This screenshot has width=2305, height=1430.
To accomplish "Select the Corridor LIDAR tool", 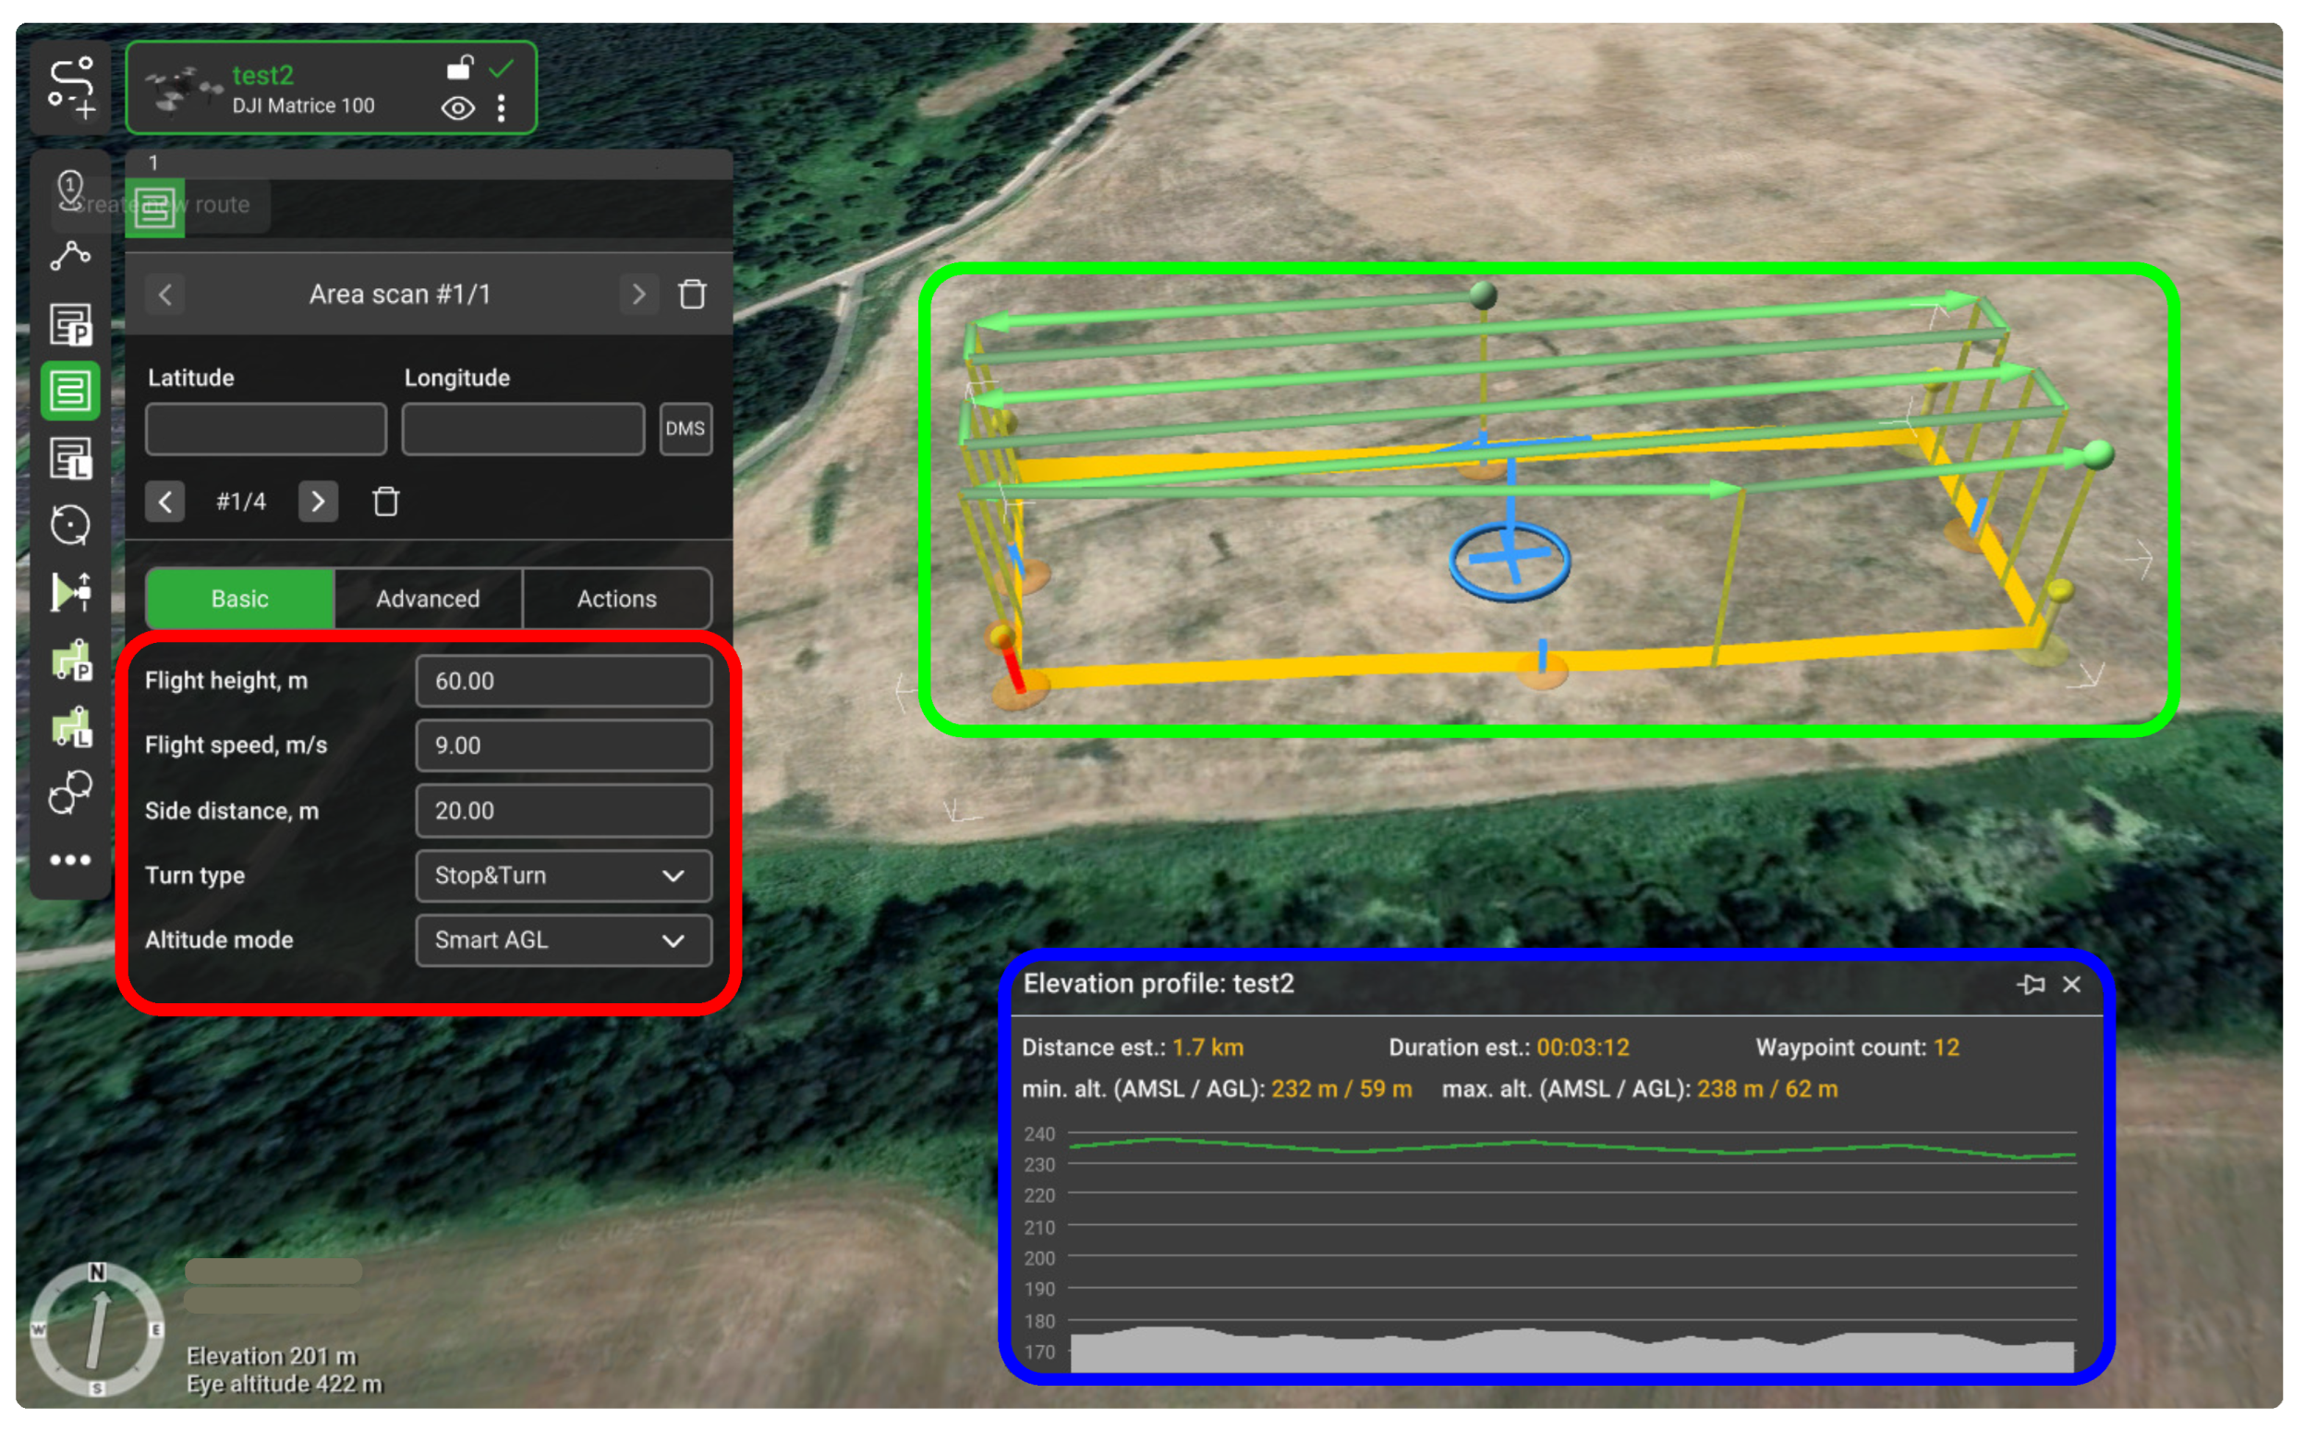I will (x=71, y=727).
